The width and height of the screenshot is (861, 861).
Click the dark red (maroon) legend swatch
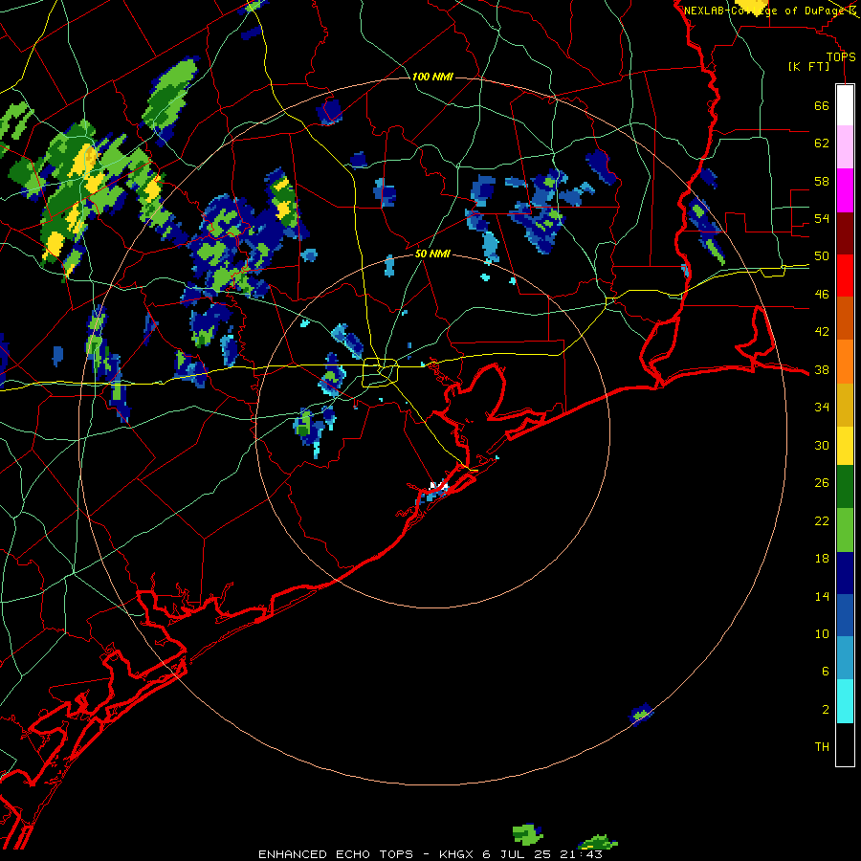(845, 233)
